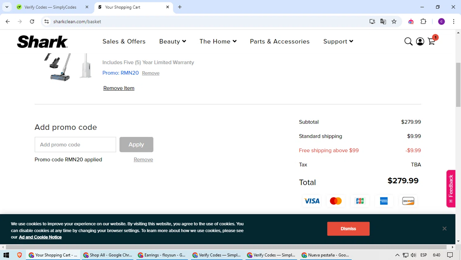Viewport: 461px width, 260px height.
Task: Launch Brave browser from the taskbar
Action: [x=19, y=255]
